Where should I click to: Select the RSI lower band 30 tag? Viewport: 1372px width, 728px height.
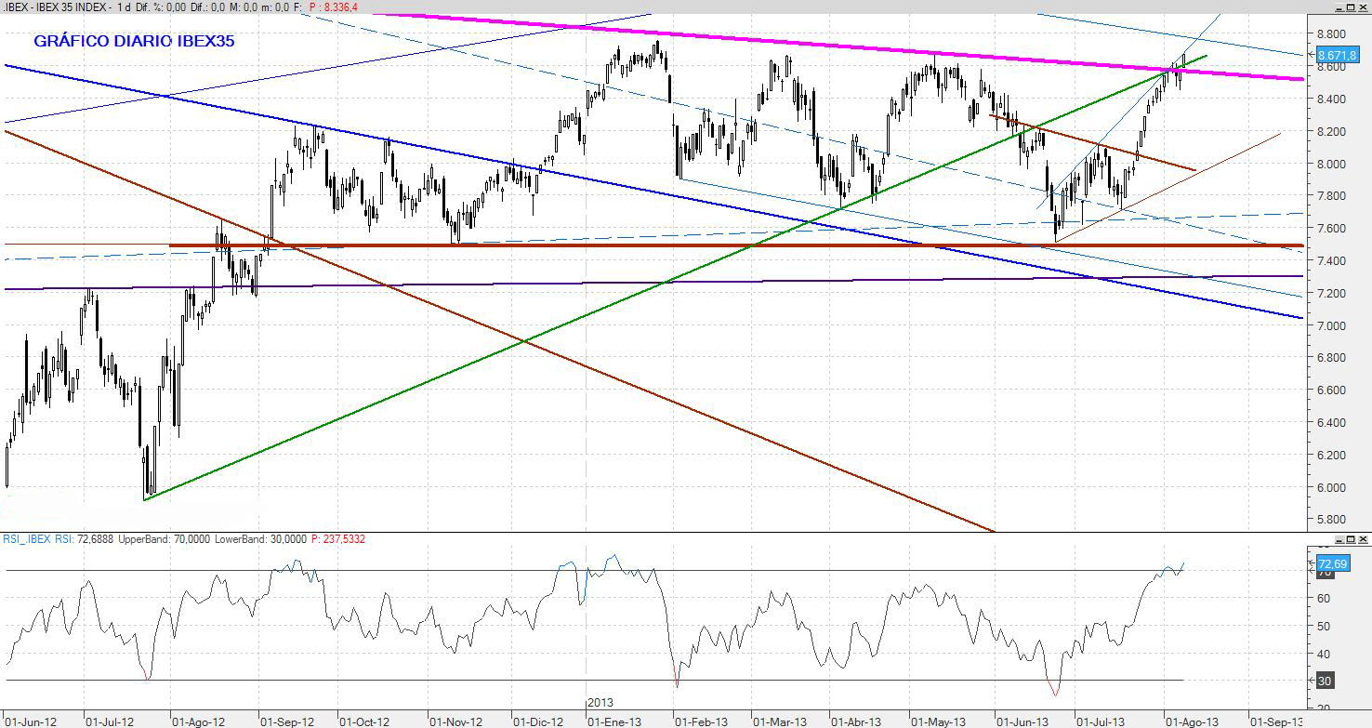click(1325, 682)
